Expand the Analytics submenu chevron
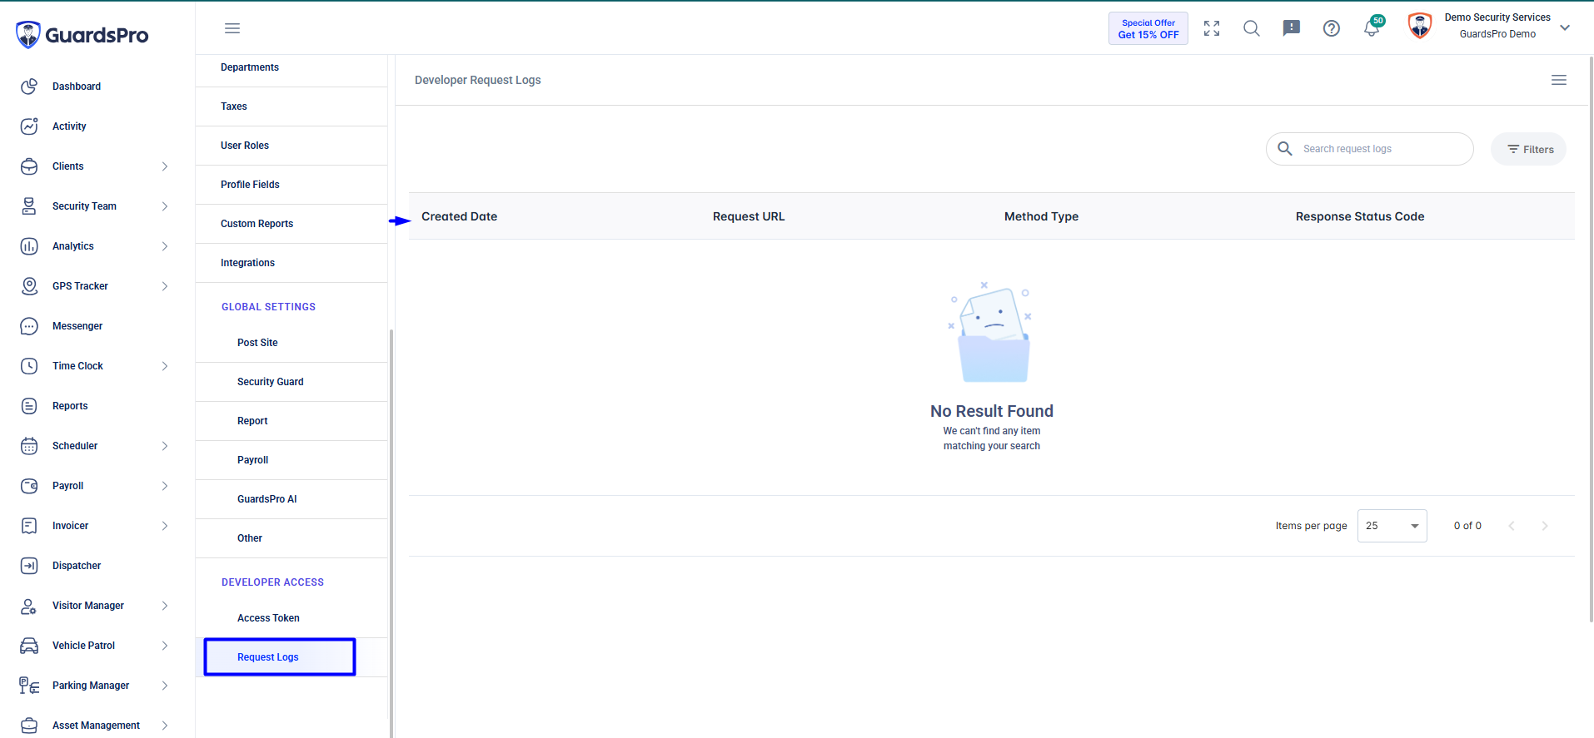1594x738 pixels. pos(165,246)
